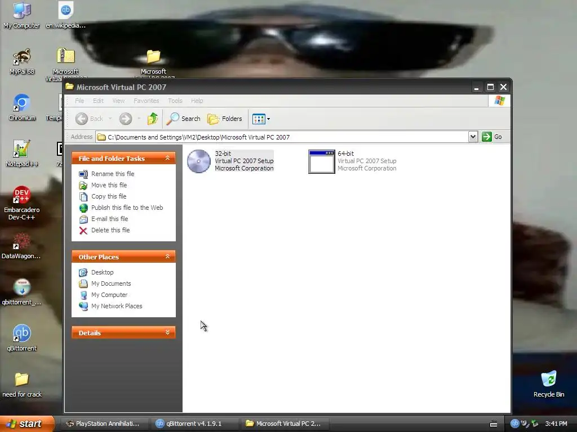Viewport: 577px width, 432px height.
Task: Click the on-screen keyboard taskbar icon
Action: point(494,424)
